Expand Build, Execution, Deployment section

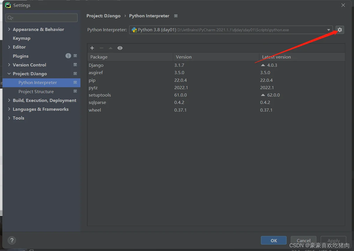point(9,100)
